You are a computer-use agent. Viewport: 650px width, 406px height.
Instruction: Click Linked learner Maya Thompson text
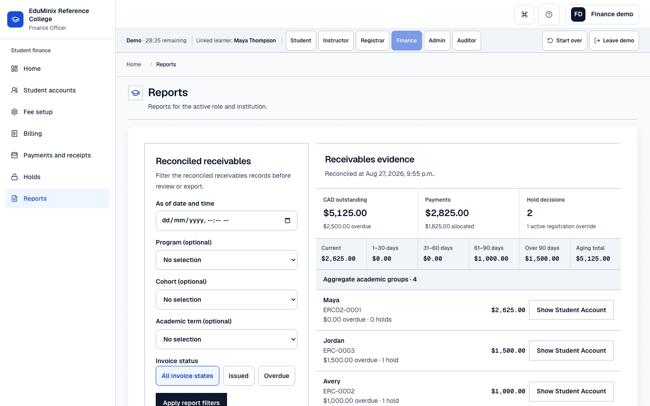236,41
